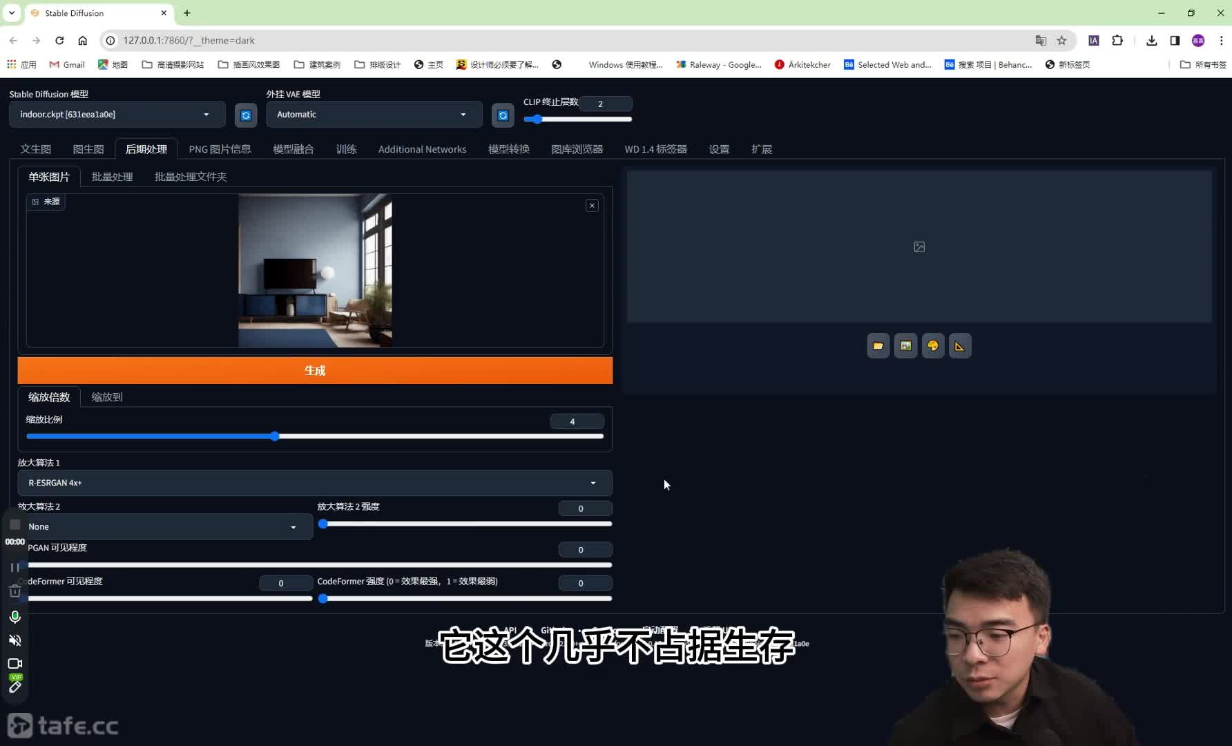Screen dimensions: 1232x746
Task: Expand the indoor.ckpt model dropdown
Action: [x=117, y=115]
